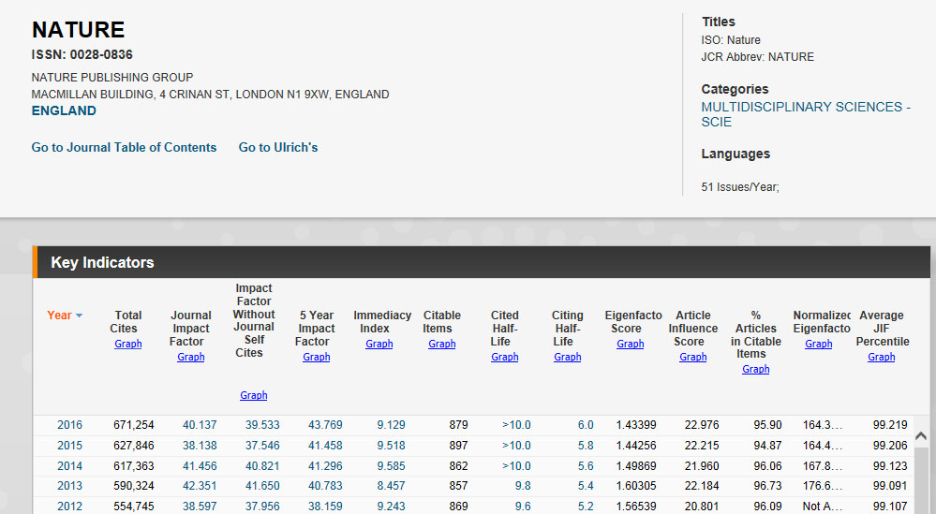Open the 2016 year row link
936x514 pixels.
[x=70, y=425]
